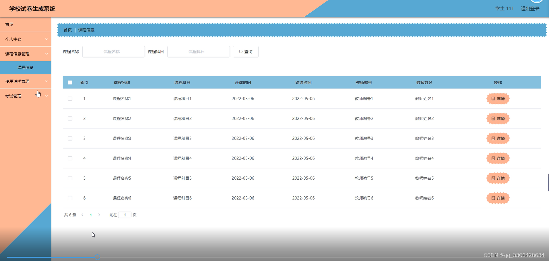Open 详情 for 课程名称2 row

[x=498, y=118]
